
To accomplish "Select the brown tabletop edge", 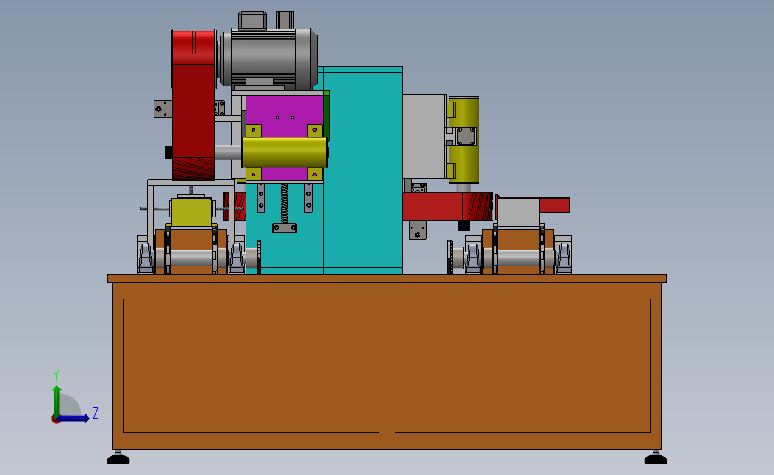I will 387,279.
